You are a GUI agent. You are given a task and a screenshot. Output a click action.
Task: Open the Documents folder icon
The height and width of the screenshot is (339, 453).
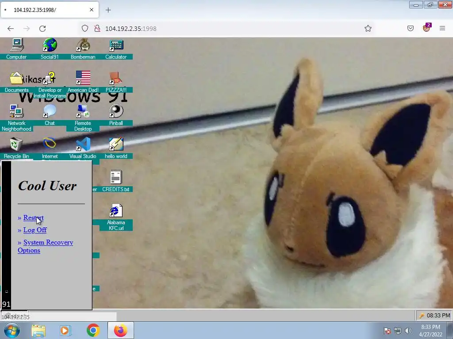(16, 81)
